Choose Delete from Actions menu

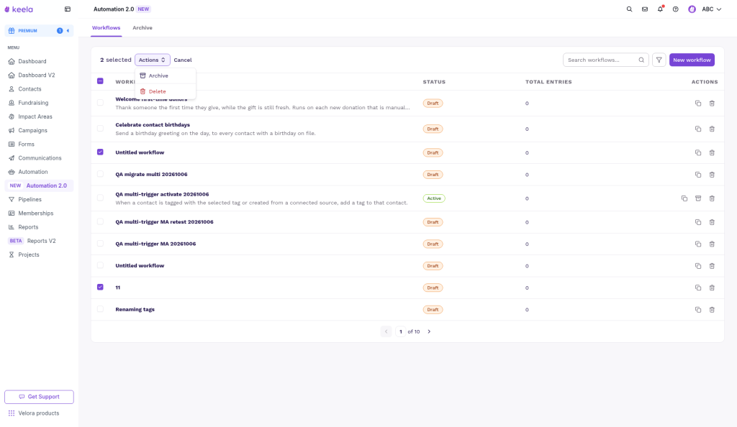[166, 91]
